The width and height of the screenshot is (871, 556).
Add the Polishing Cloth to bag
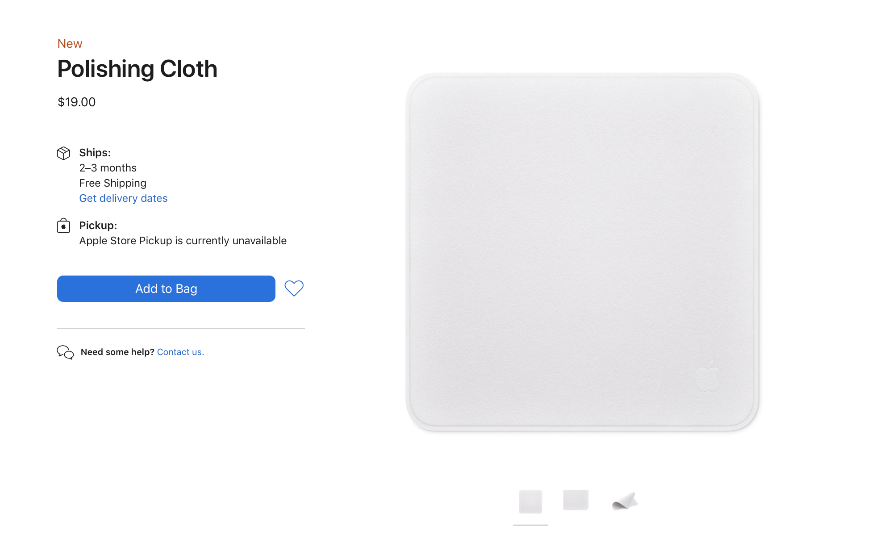point(166,288)
